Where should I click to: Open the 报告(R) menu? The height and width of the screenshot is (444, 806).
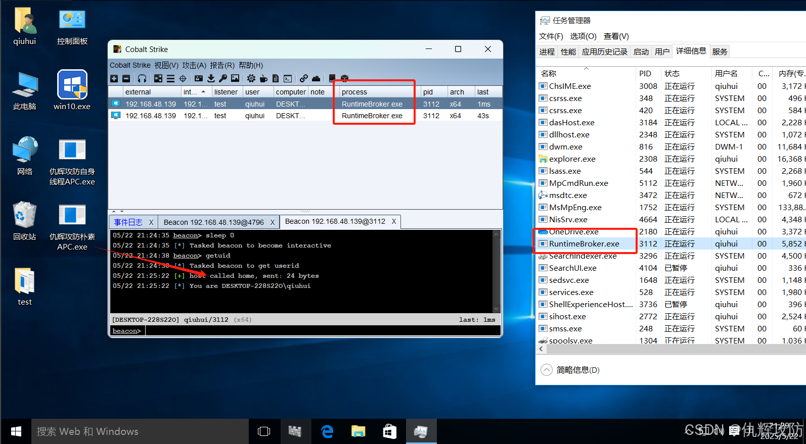222,65
